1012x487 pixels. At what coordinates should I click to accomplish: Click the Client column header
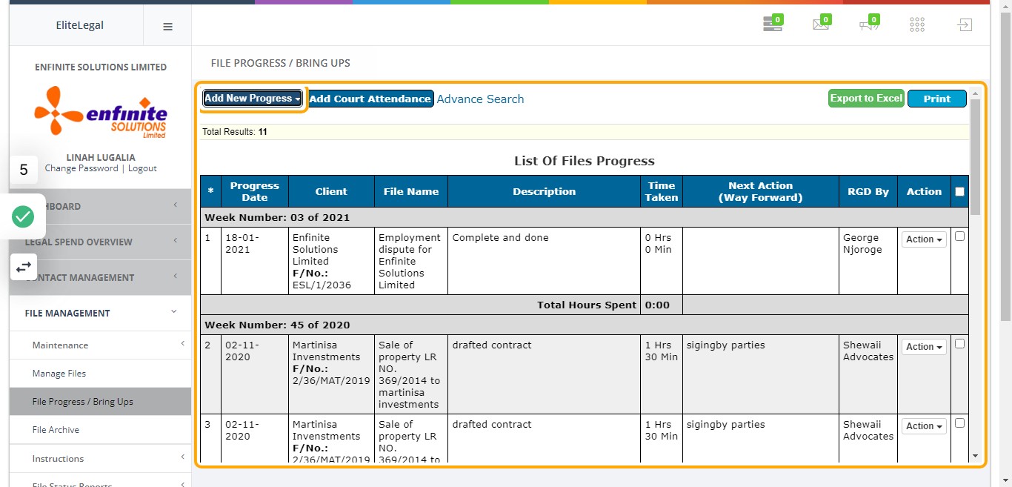click(x=331, y=191)
